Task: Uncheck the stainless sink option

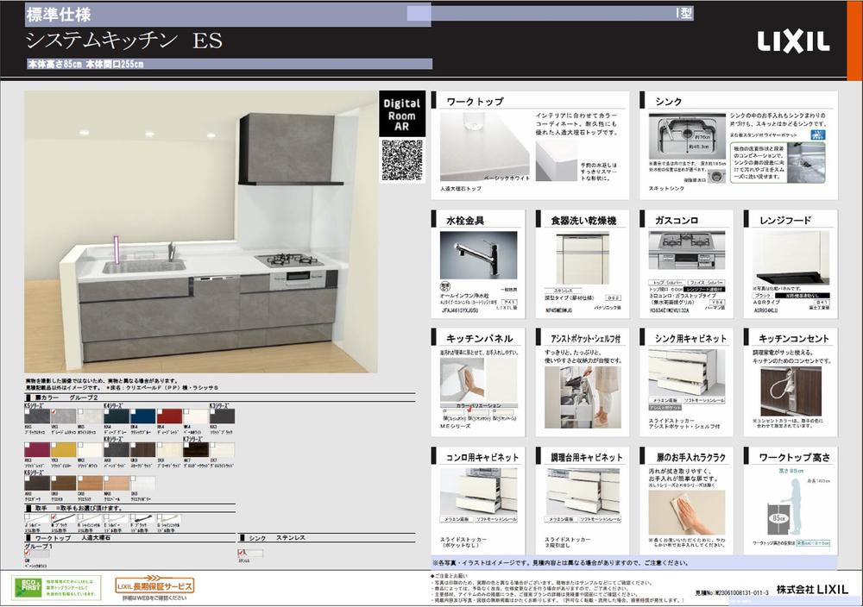Action: click(241, 553)
